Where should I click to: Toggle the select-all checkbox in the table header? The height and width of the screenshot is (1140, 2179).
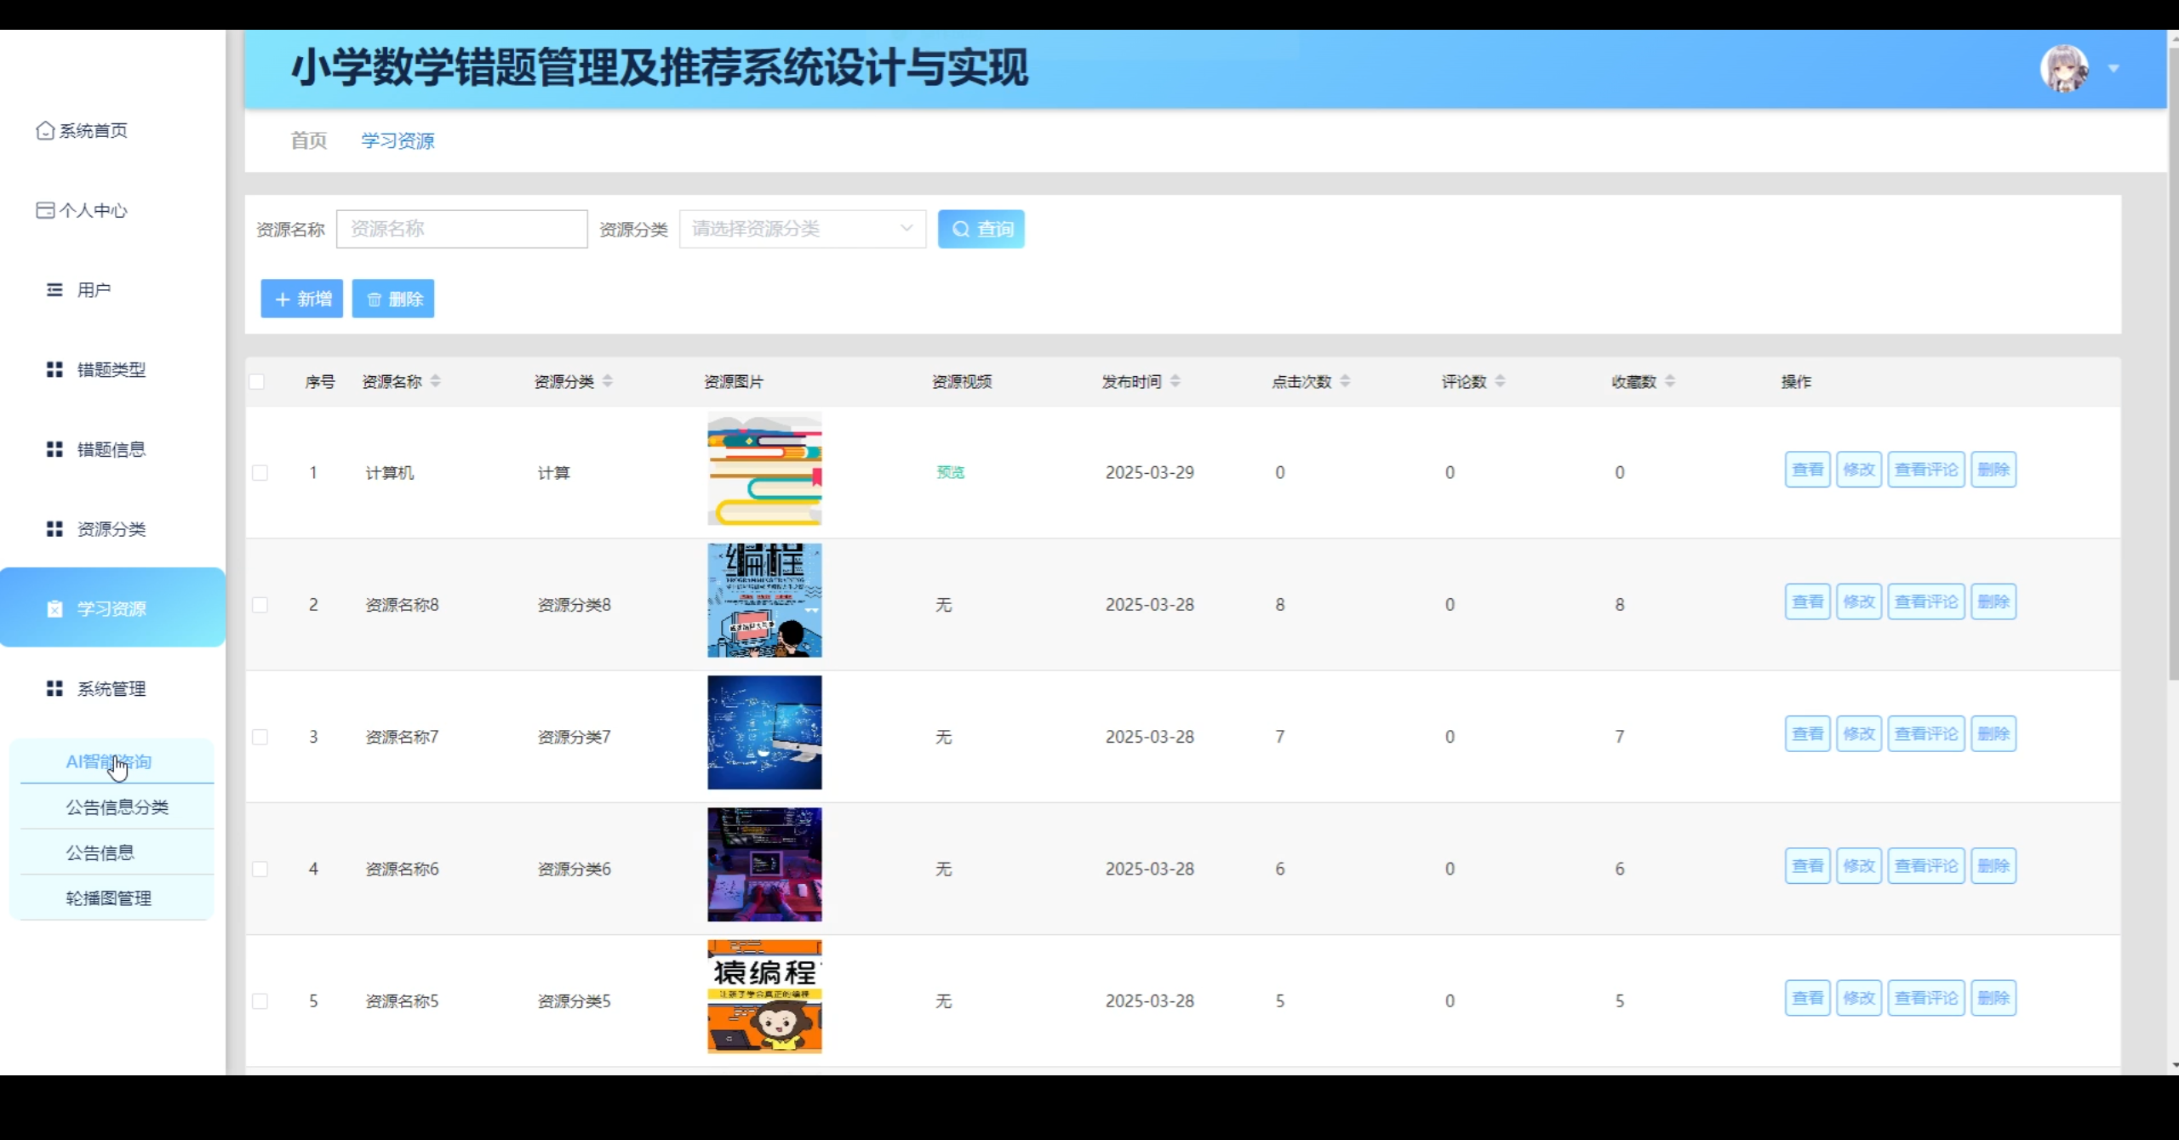click(x=256, y=381)
